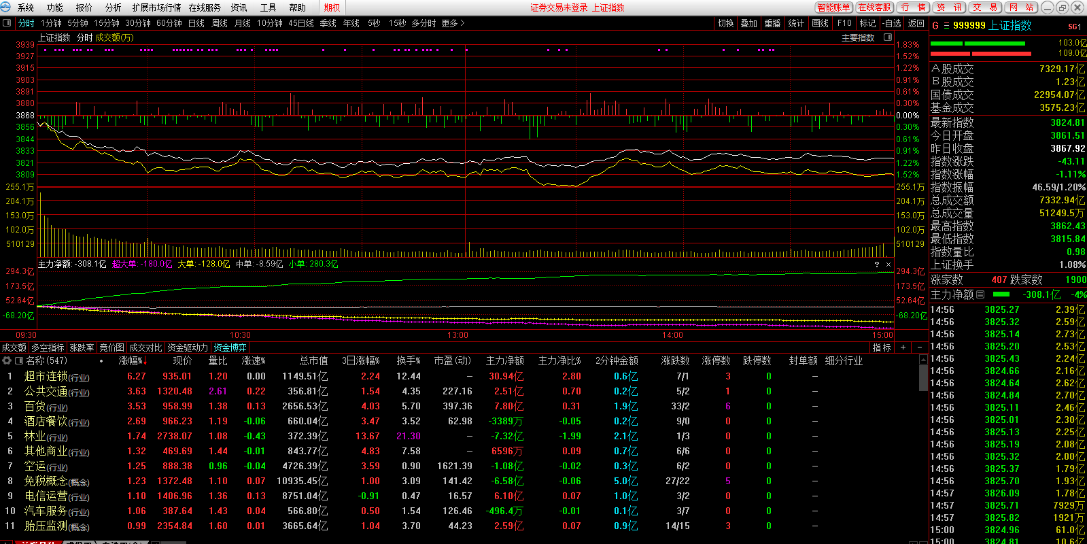Click the 在线客服 button

click(x=874, y=7)
